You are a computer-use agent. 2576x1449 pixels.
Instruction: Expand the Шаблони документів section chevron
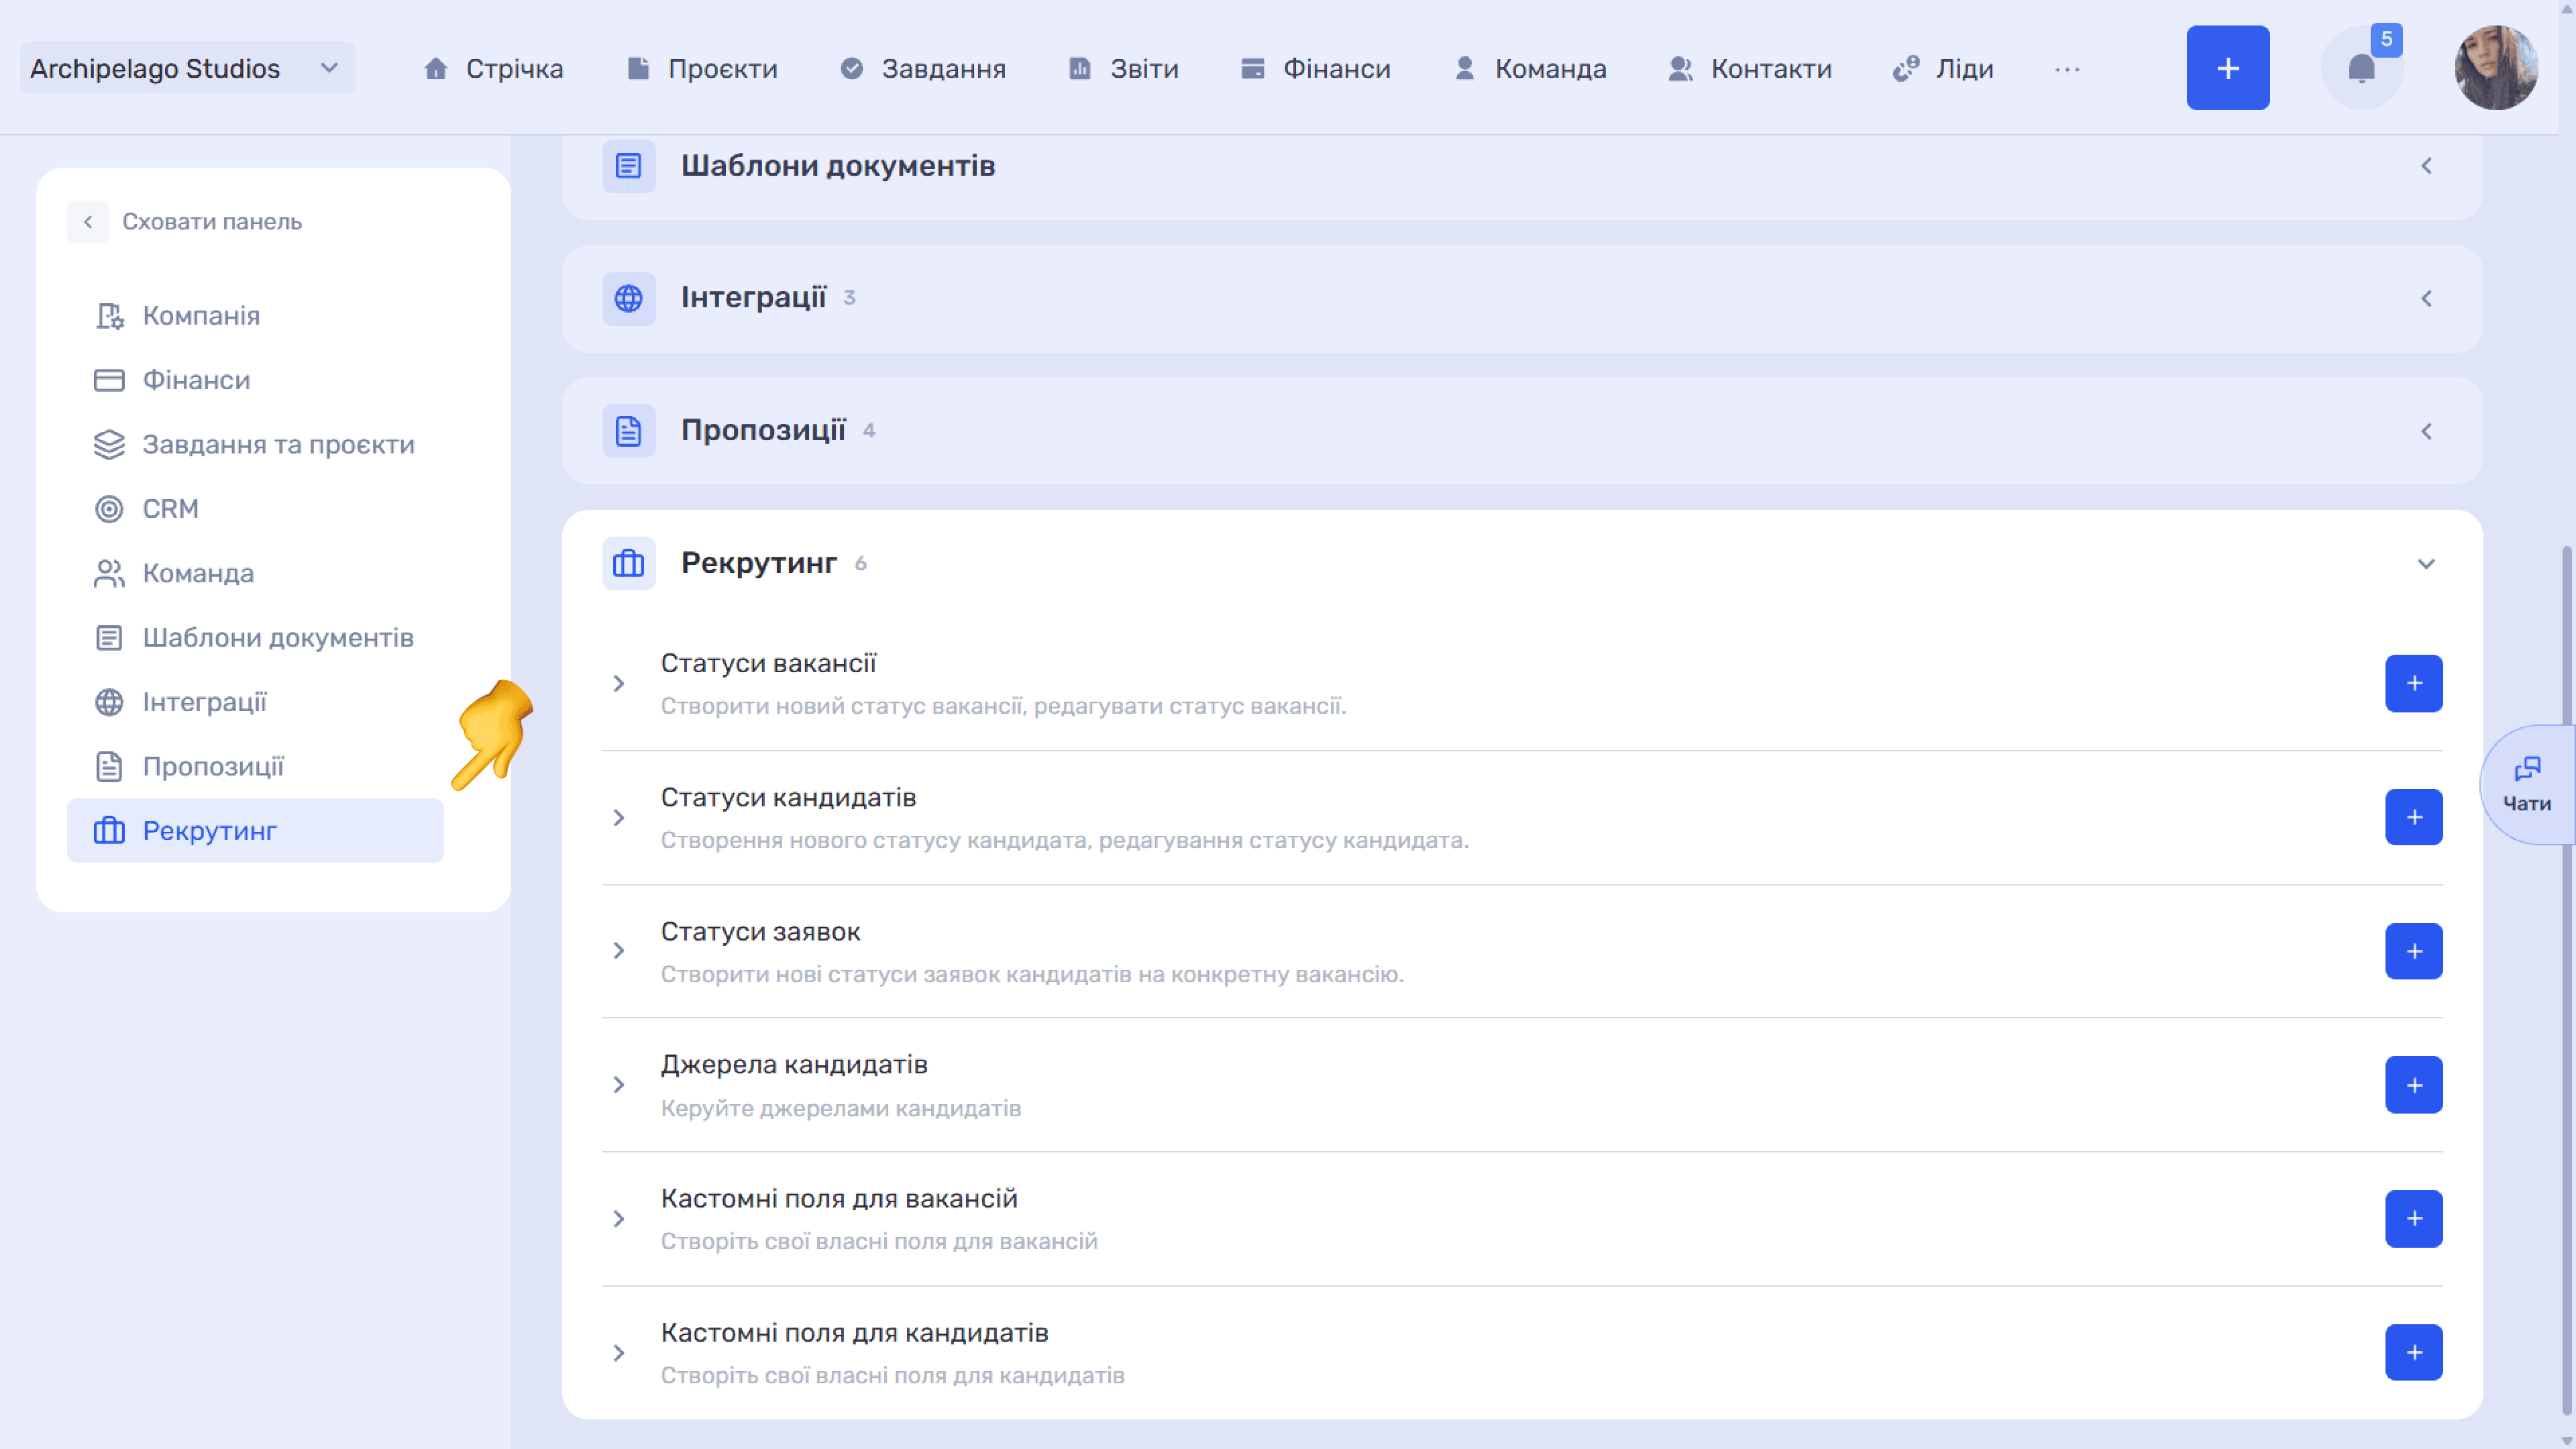(2425, 166)
